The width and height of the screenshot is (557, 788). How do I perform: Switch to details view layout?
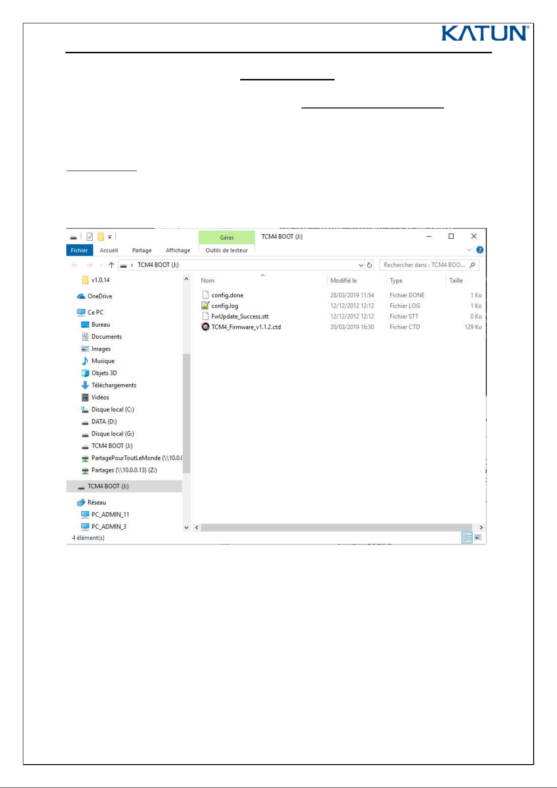467,538
